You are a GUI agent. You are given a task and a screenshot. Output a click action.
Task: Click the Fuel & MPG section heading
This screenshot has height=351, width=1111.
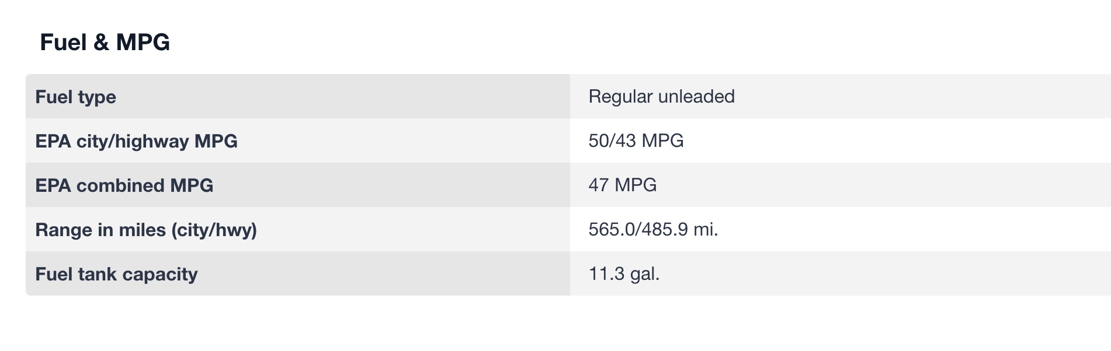point(105,43)
